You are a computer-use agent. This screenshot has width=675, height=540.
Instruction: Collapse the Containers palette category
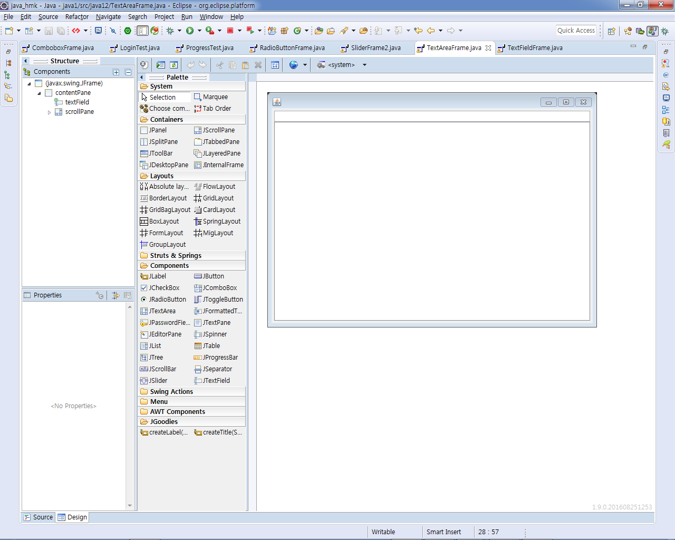point(192,120)
